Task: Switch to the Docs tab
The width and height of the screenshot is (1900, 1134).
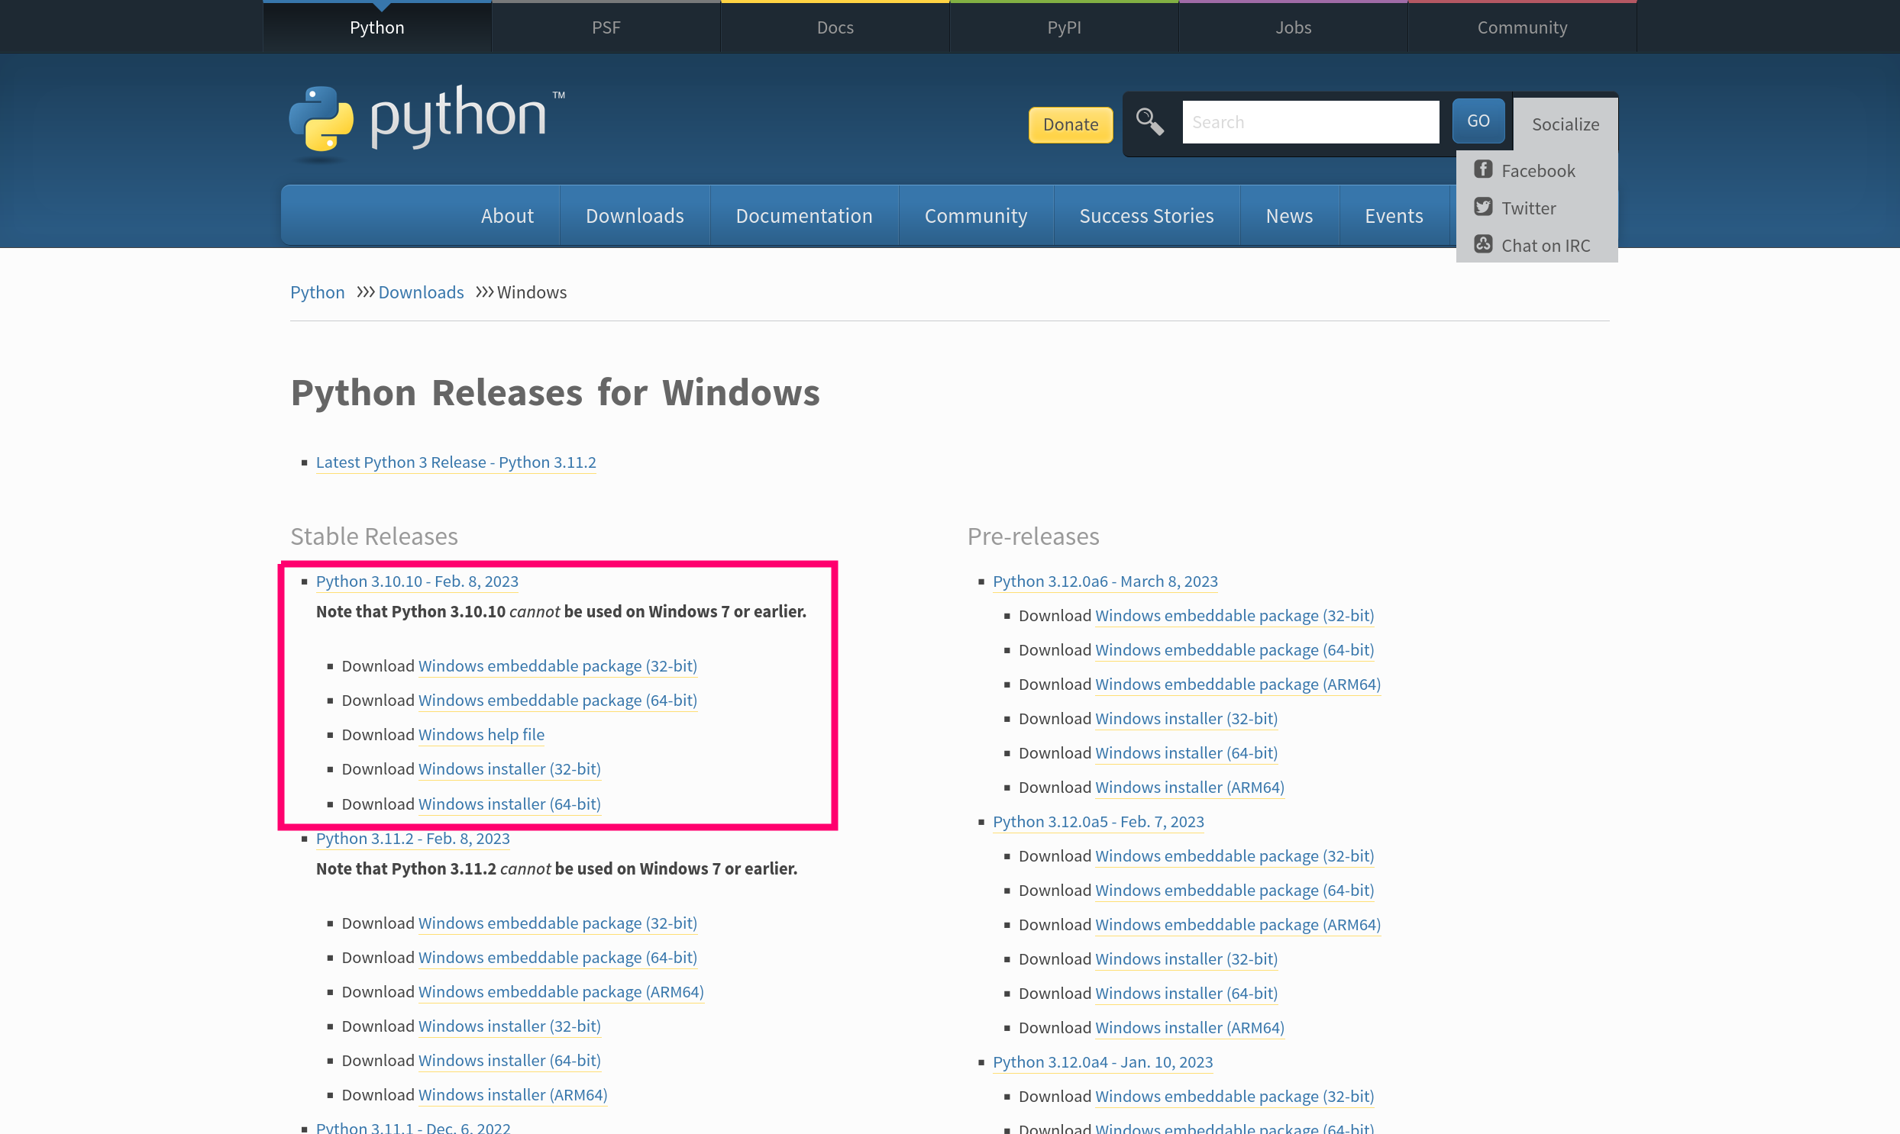Action: (834, 27)
